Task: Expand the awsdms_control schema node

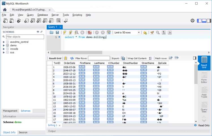Action: [4, 42]
